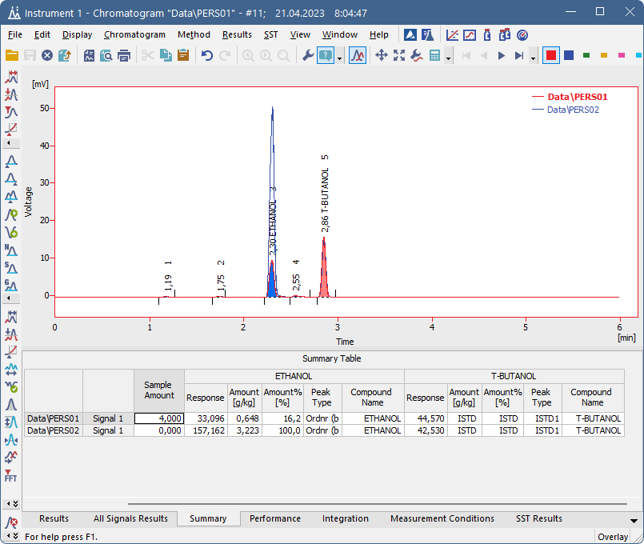Open the Instrument window triangle icon
Screen dimensions: 644x544
[x=410, y=35]
